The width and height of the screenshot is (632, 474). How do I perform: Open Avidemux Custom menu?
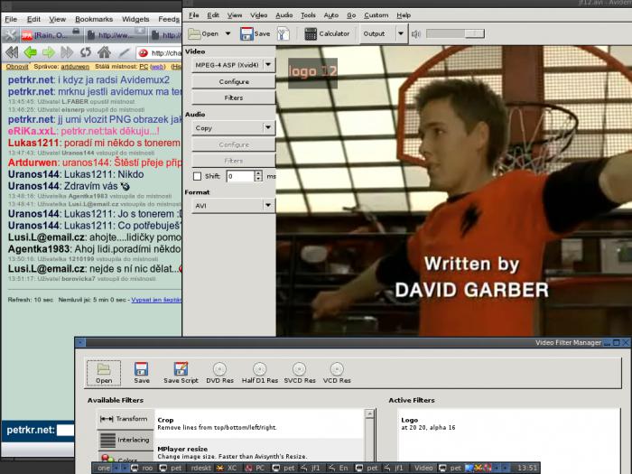tap(376, 15)
